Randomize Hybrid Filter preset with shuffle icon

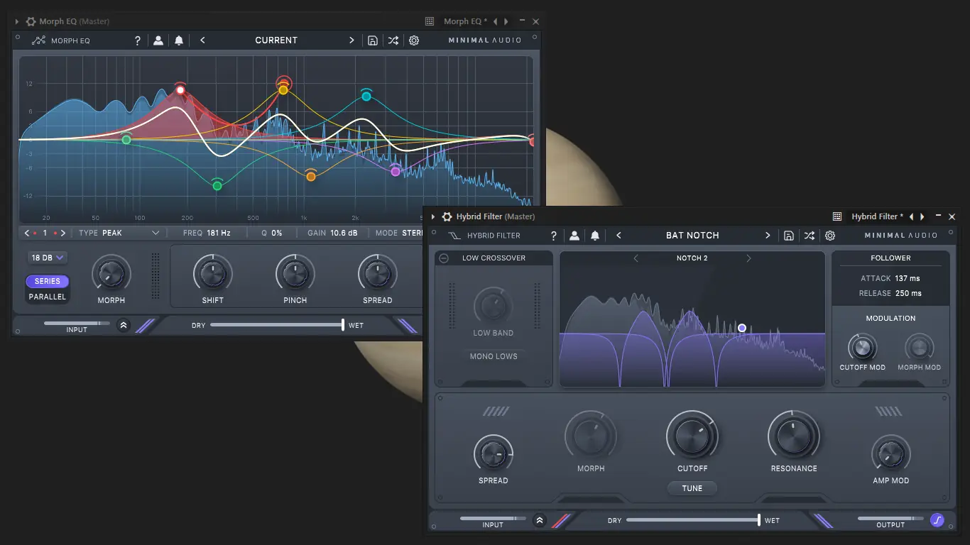pyautogui.click(x=810, y=236)
